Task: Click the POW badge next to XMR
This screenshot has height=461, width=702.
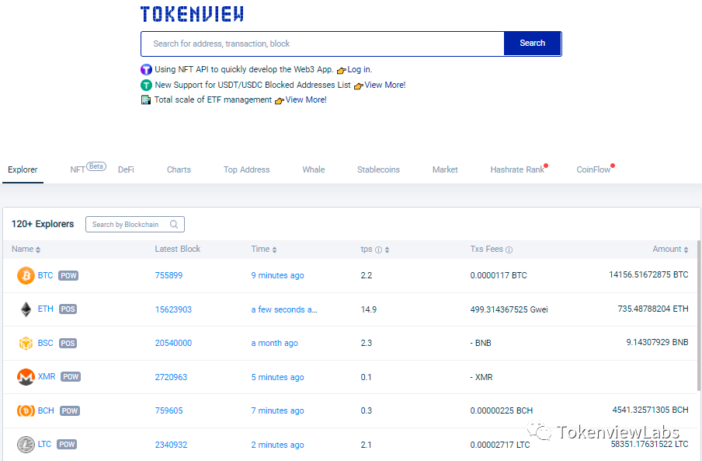Action: [71, 377]
